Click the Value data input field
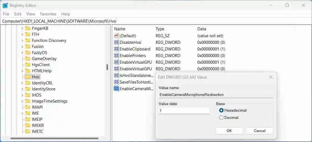 coord(184,111)
